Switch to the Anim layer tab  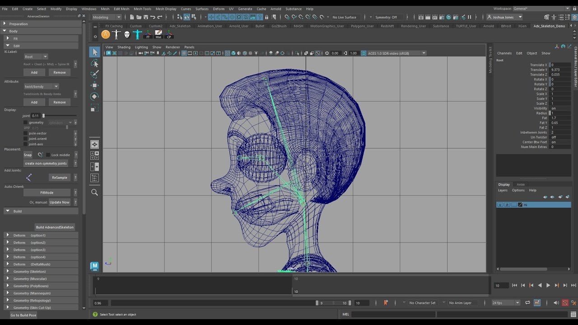(x=521, y=184)
